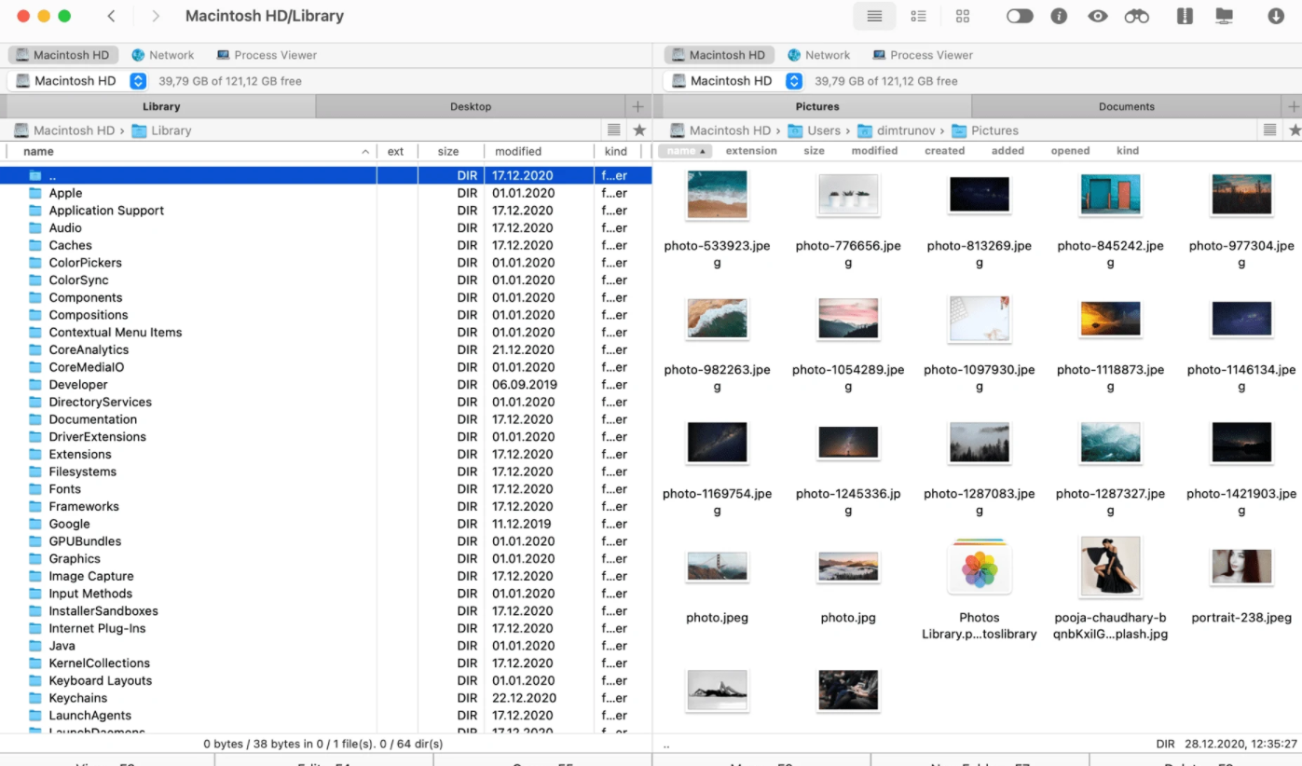Screen dimensions: 1302x766
Task: Select the left pane Macintosh HD device button
Action: [x=63, y=55]
